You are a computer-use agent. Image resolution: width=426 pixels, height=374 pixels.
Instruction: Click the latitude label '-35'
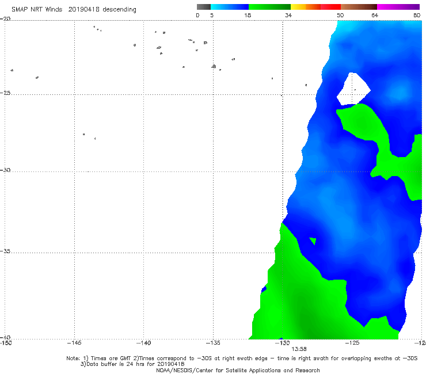click(x=5, y=251)
